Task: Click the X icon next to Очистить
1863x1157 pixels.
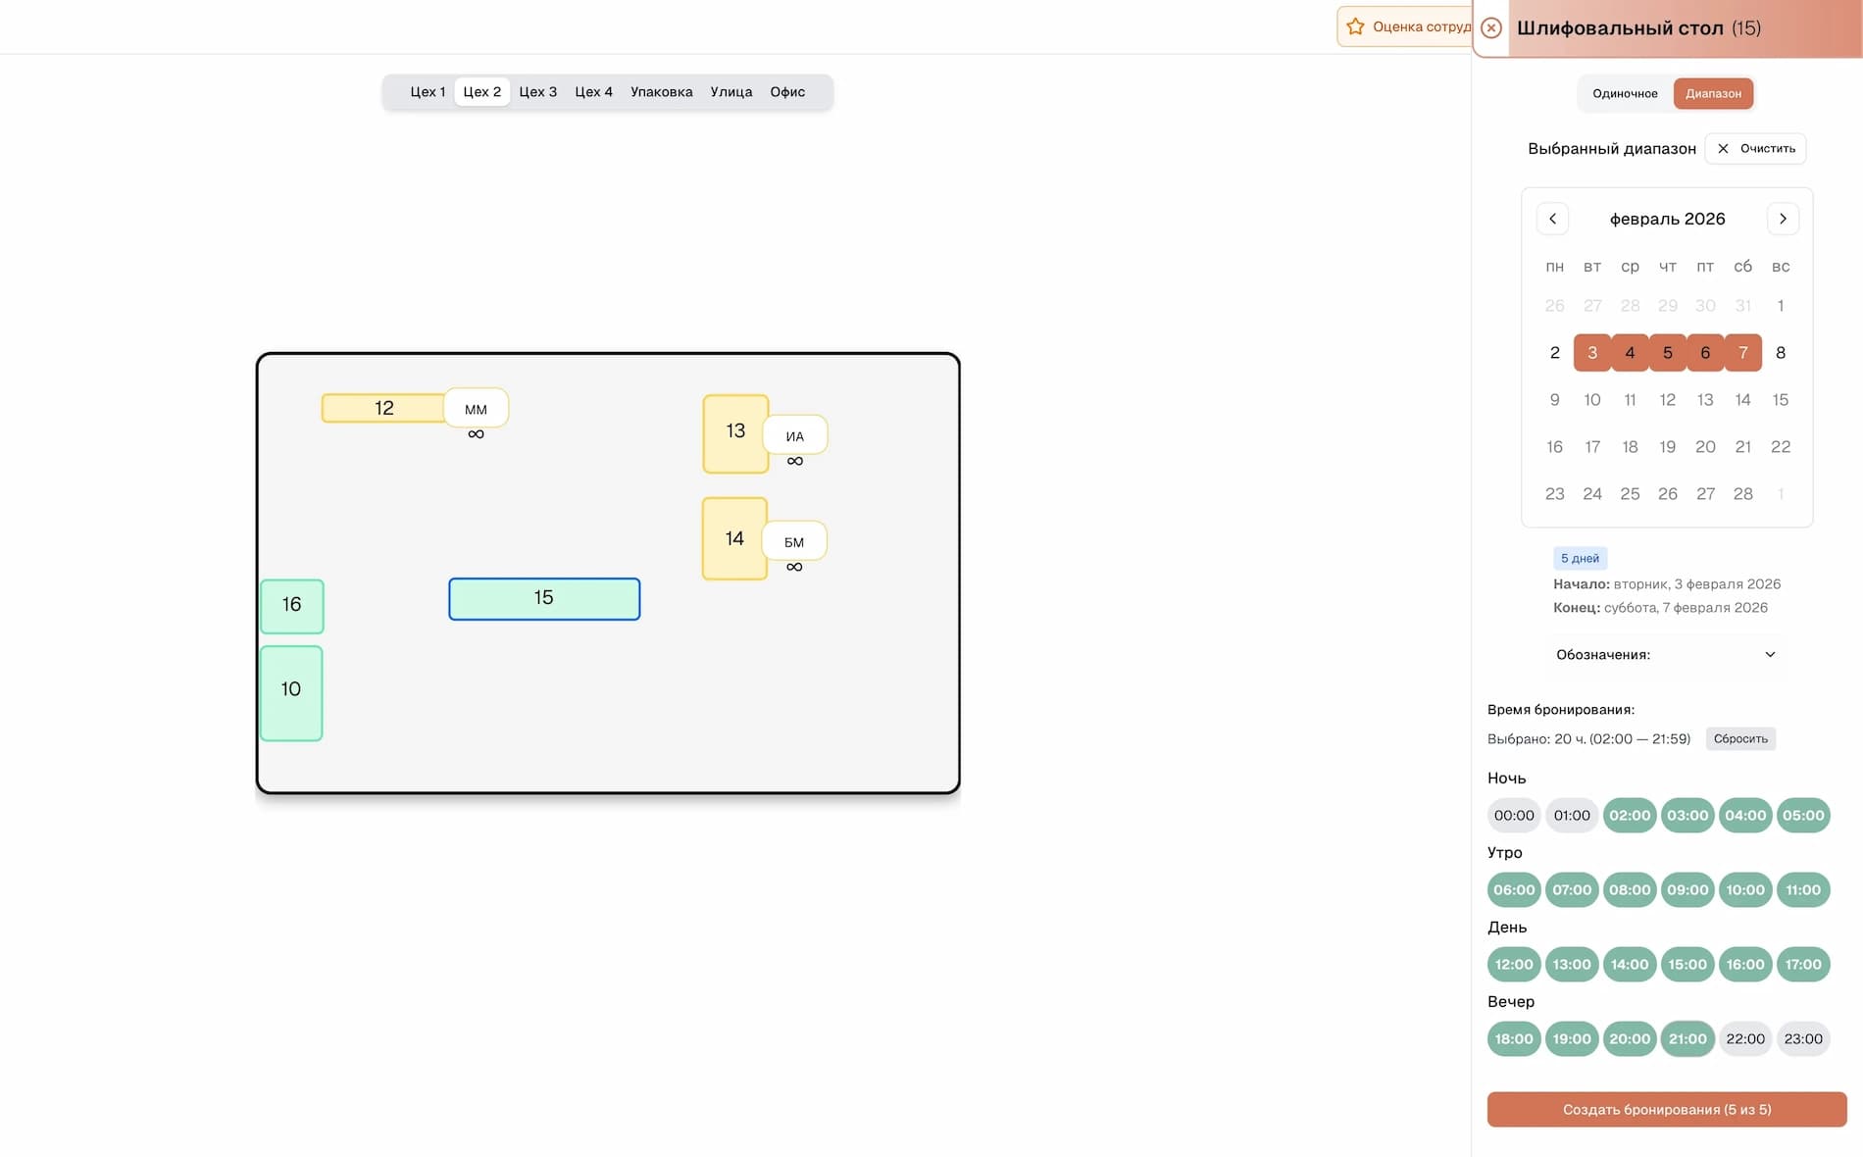Action: pyautogui.click(x=1724, y=148)
